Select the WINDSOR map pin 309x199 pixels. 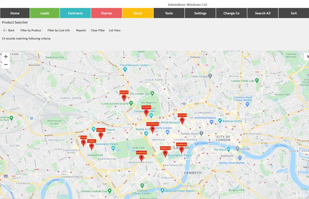[165, 153]
